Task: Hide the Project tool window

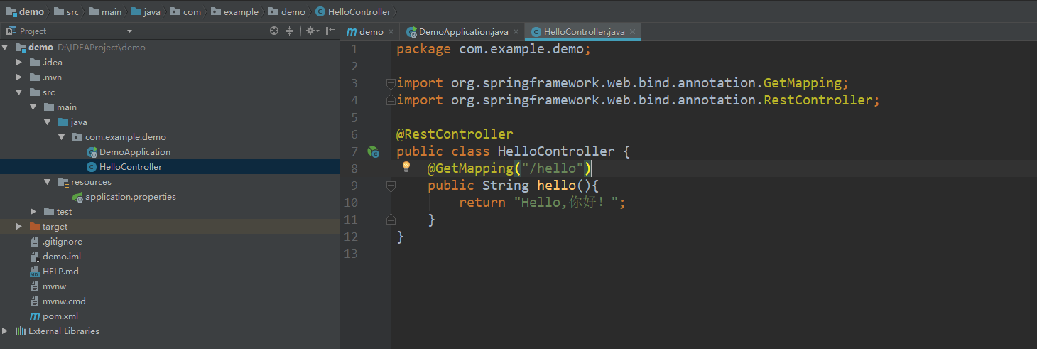Action: click(330, 31)
